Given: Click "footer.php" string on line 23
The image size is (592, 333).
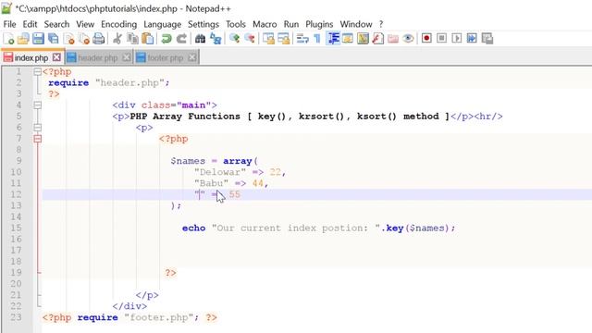Looking at the screenshot, I should [x=158, y=317].
